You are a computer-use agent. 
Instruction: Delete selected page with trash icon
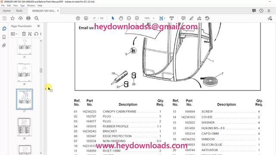(x=24, y=34)
